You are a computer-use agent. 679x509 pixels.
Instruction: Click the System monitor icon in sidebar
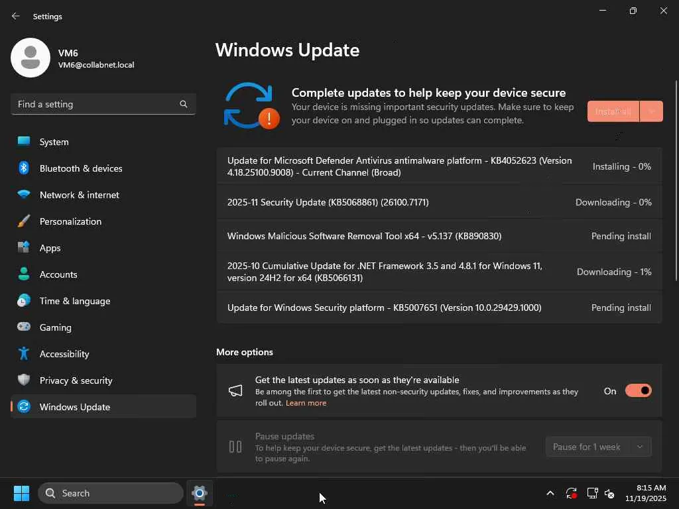click(24, 142)
